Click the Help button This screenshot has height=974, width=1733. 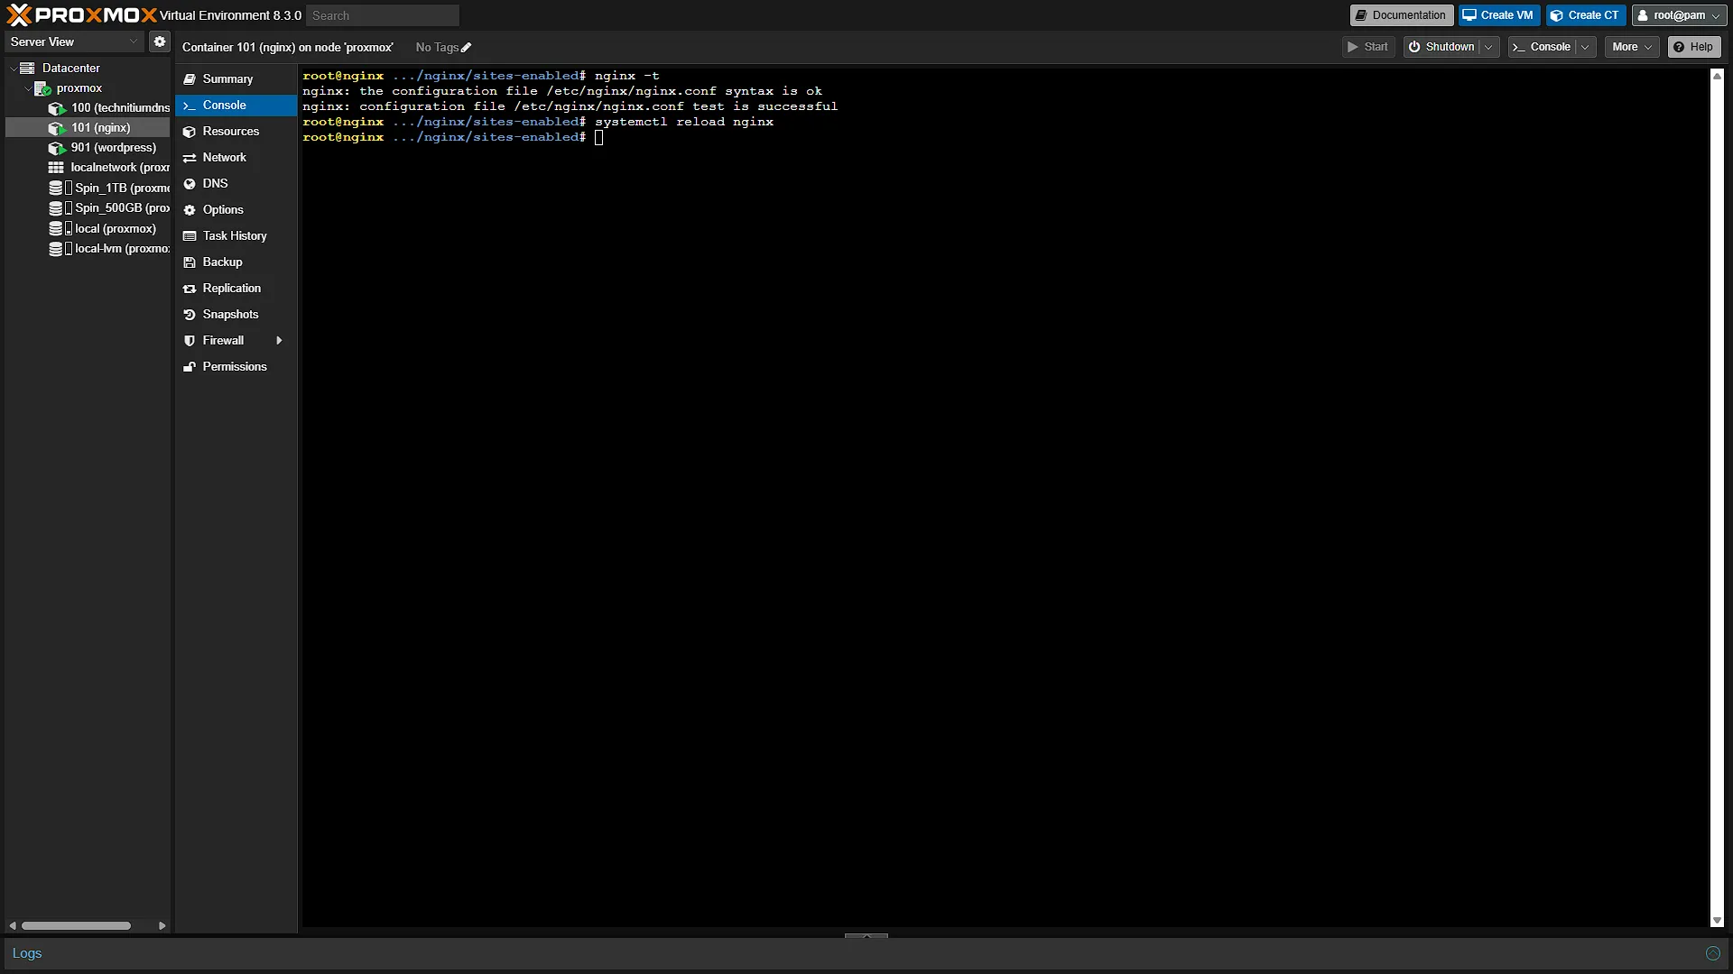[1693, 47]
